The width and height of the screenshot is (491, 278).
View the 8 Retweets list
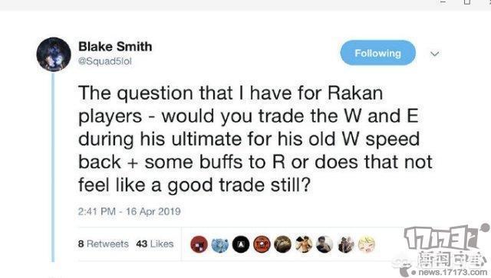pos(104,244)
